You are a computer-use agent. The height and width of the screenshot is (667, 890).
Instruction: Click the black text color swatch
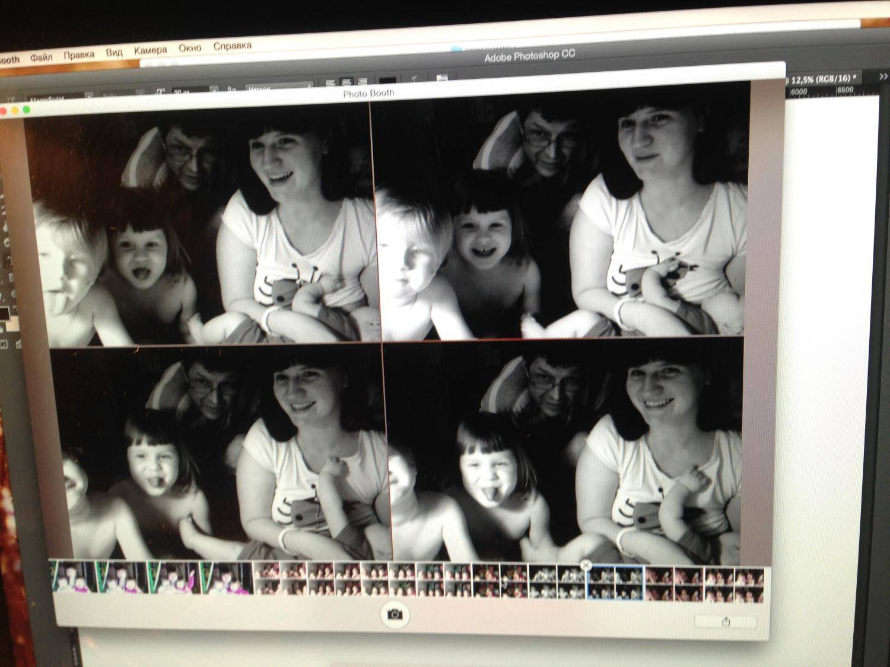pos(387,79)
